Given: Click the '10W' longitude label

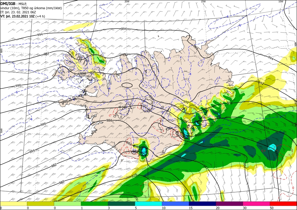Looking at the screenshot, I should coord(281,1).
